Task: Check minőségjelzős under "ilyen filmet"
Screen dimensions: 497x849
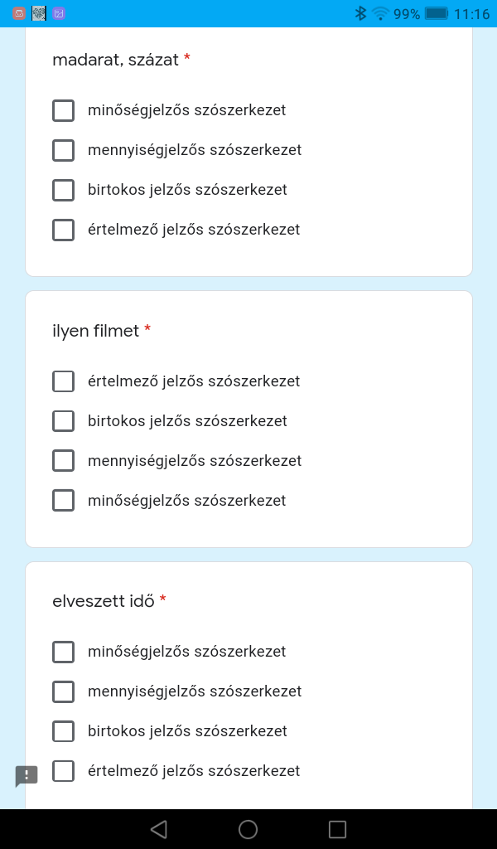Action: pyautogui.click(x=64, y=501)
